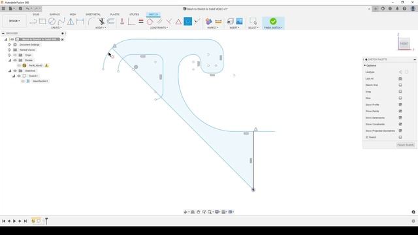Select the Sketch Dimension tool
418x235 pixels.
coord(80,22)
